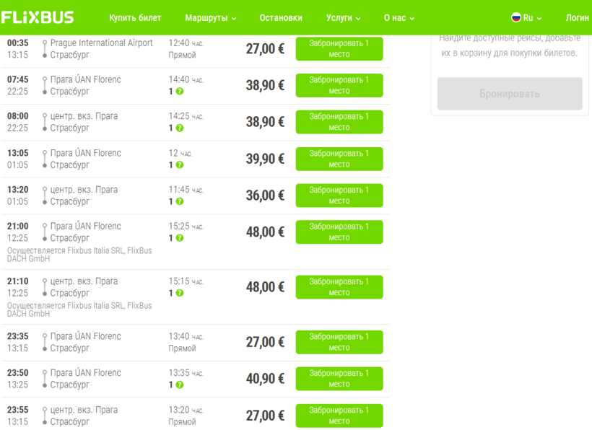Click the Логин link

click(x=577, y=18)
